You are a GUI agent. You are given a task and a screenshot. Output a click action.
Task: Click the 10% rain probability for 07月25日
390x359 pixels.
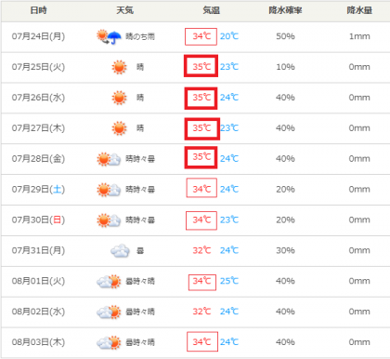pyautogui.click(x=285, y=67)
